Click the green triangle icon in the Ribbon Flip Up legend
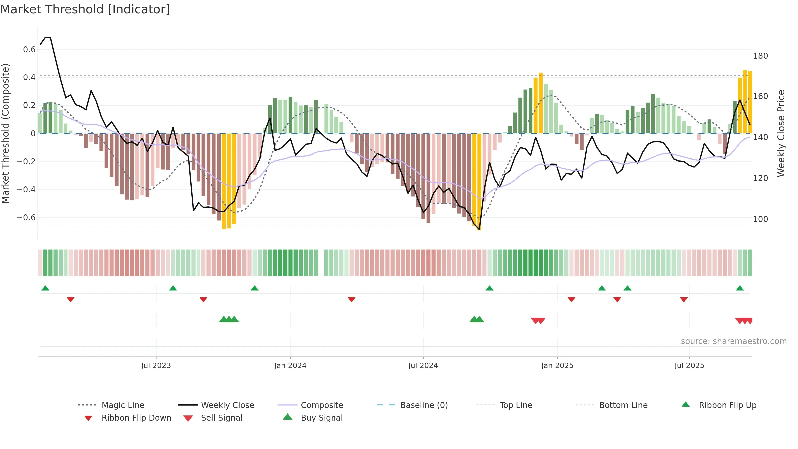The width and height of the screenshot is (798, 449). [686, 404]
